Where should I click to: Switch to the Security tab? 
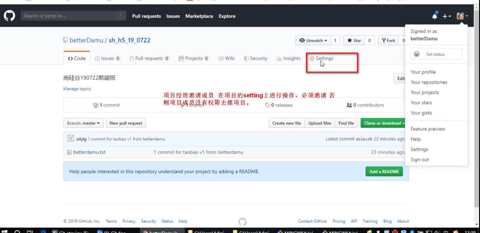click(x=256, y=58)
